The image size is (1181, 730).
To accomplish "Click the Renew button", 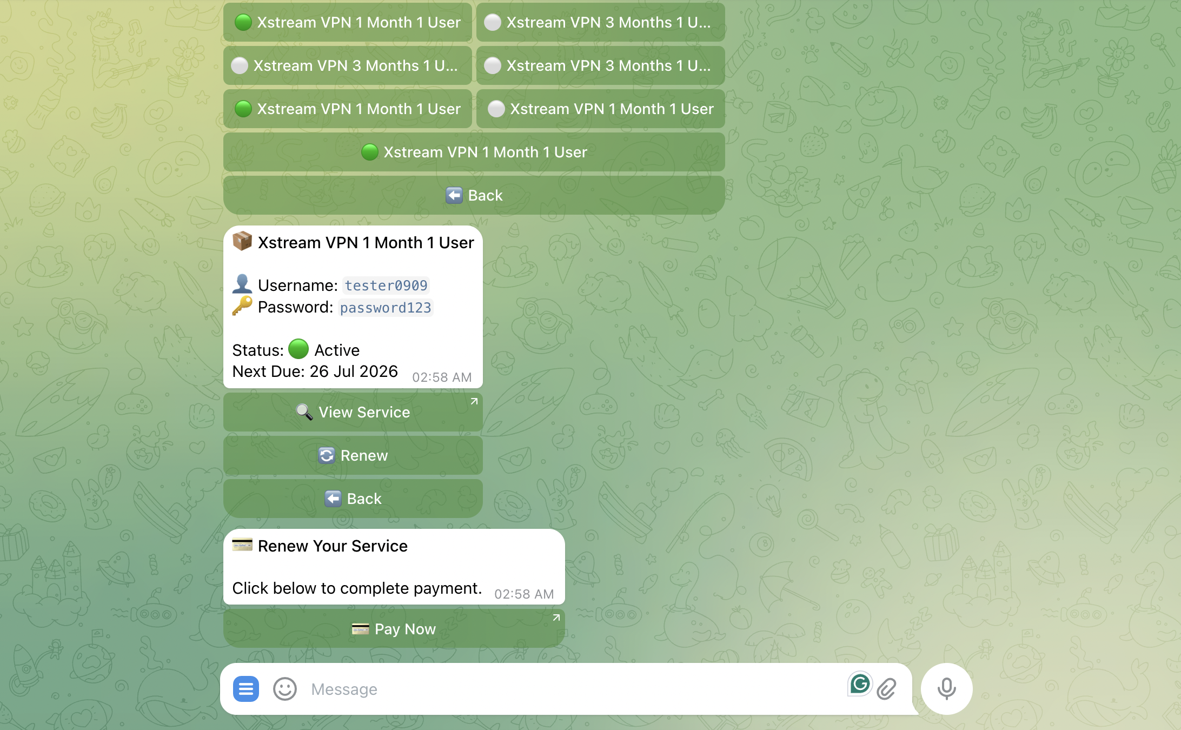I will (353, 455).
